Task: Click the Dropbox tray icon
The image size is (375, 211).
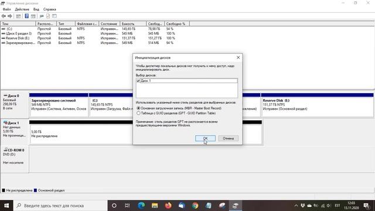Action: point(303,206)
